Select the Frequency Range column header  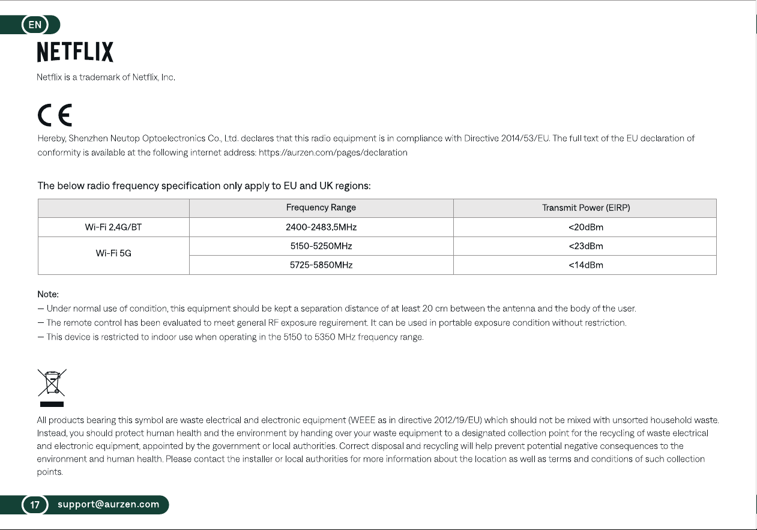pyautogui.click(x=321, y=208)
